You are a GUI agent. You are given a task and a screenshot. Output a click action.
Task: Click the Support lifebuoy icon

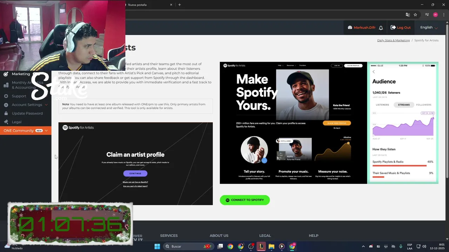(x=6, y=96)
